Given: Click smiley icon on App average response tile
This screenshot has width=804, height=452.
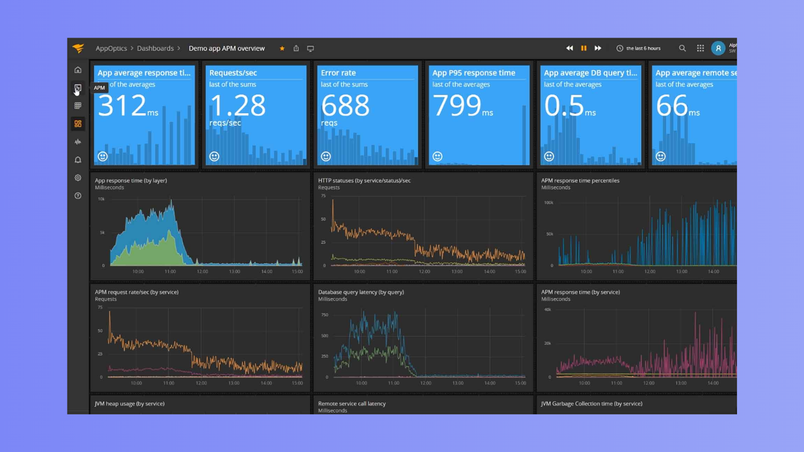Looking at the screenshot, I should [x=103, y=157].
